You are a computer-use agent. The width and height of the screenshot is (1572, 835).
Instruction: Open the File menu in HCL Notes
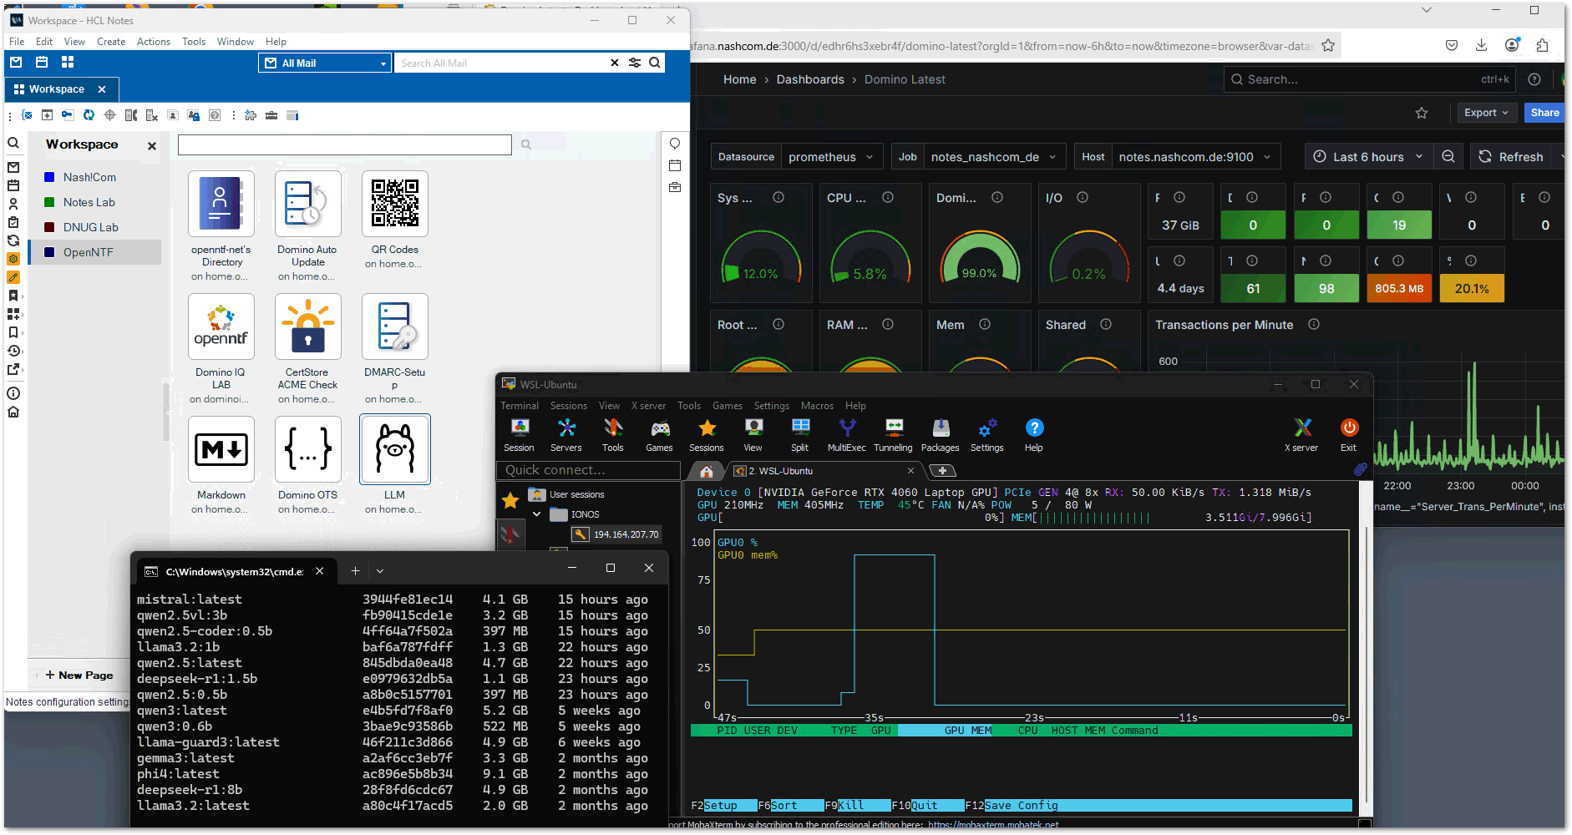tap(17, 42)
